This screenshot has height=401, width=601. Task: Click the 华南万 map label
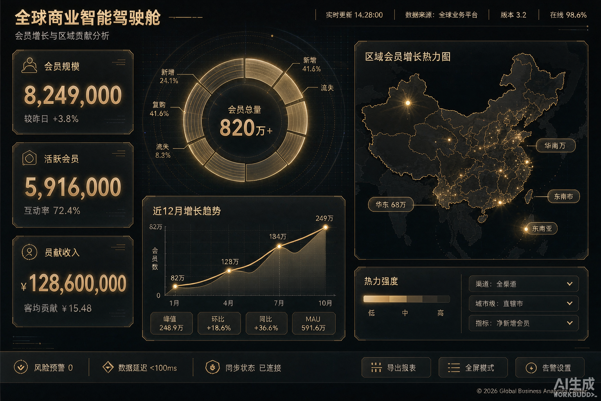[555, 146]
